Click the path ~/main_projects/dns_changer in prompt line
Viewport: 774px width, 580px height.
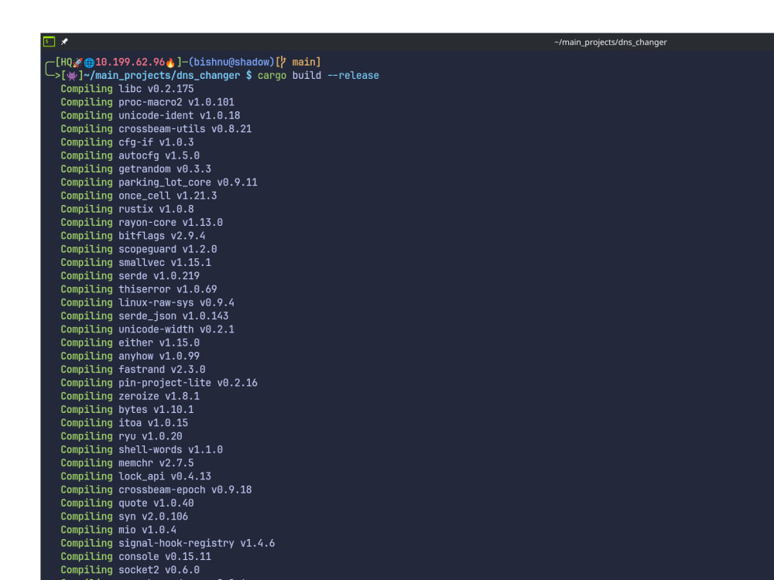pyautogui.click(x=162, y=76)
